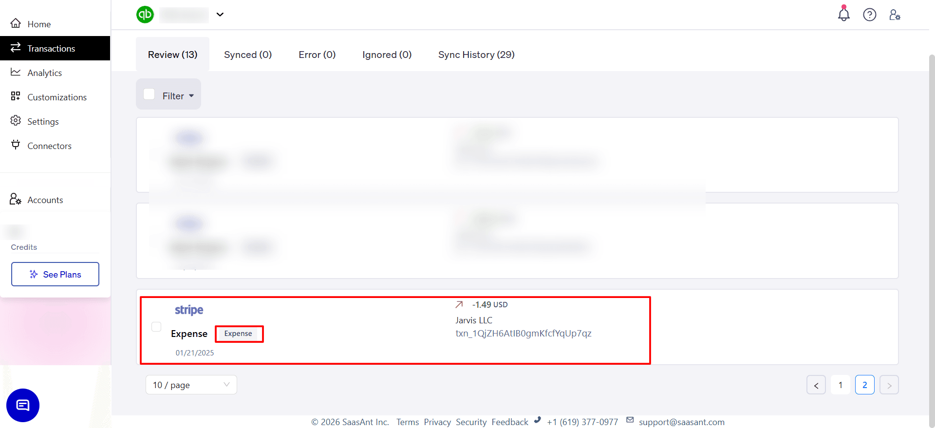Open the 10 / page size dropdown
This screenshot has height=428, width=935.
point(191,385)
